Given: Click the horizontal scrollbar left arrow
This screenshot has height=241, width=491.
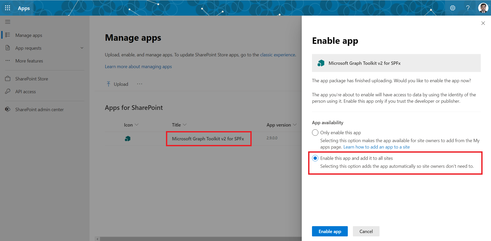Looking at the screenshot, I should pos(97,239).
